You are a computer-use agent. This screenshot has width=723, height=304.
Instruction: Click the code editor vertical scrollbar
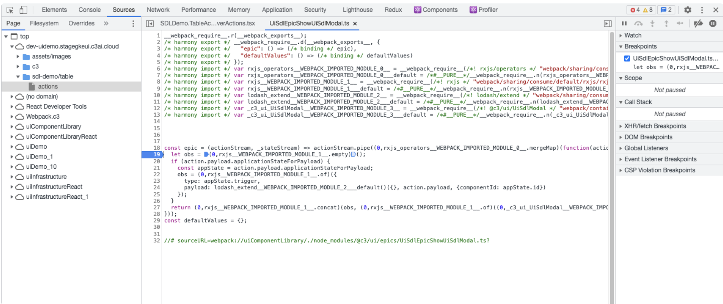612,167
